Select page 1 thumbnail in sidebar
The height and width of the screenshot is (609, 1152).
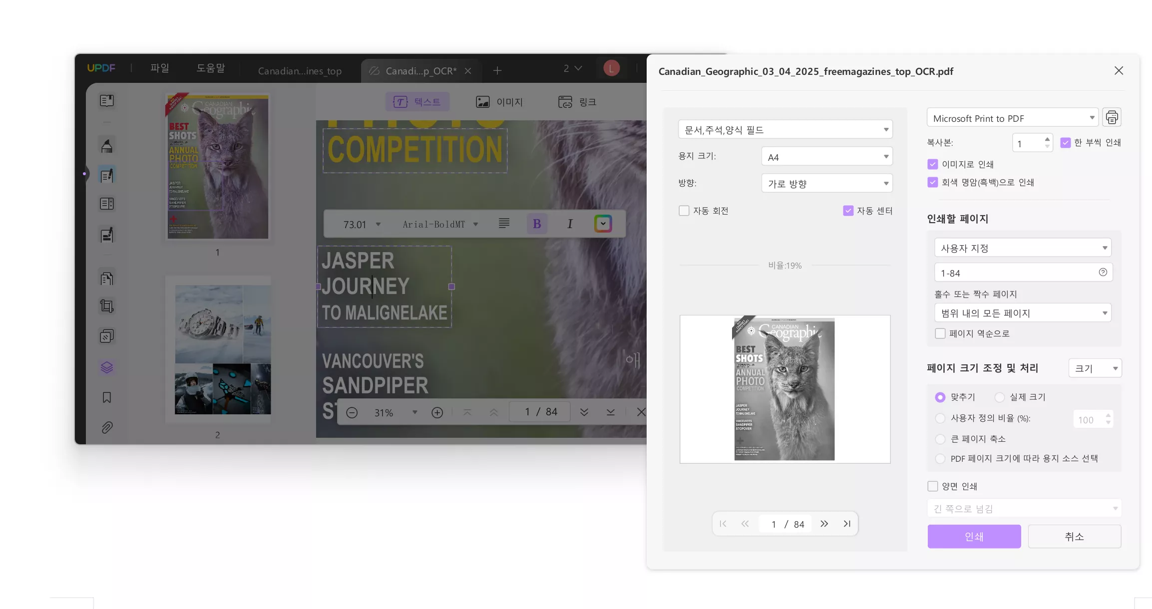217,167
